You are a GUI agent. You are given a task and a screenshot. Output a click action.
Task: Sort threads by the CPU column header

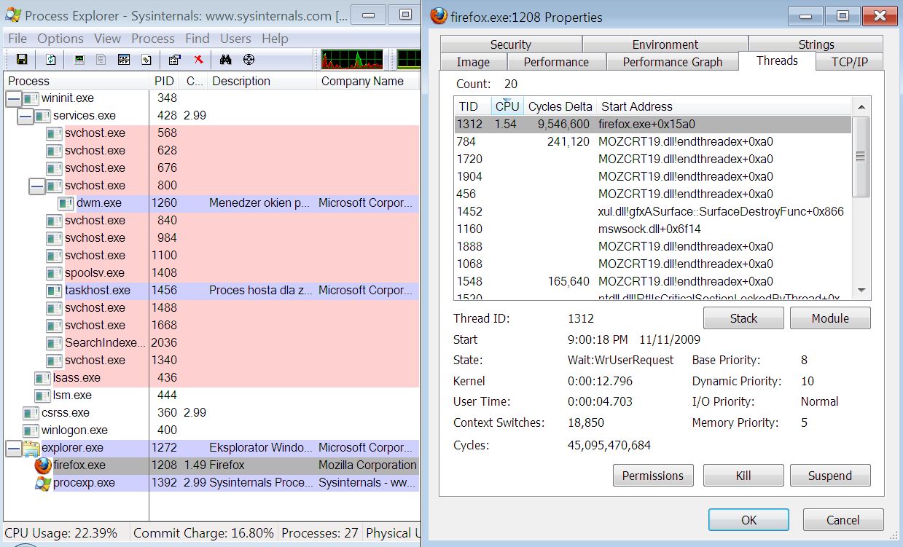[x=507, y=106]
